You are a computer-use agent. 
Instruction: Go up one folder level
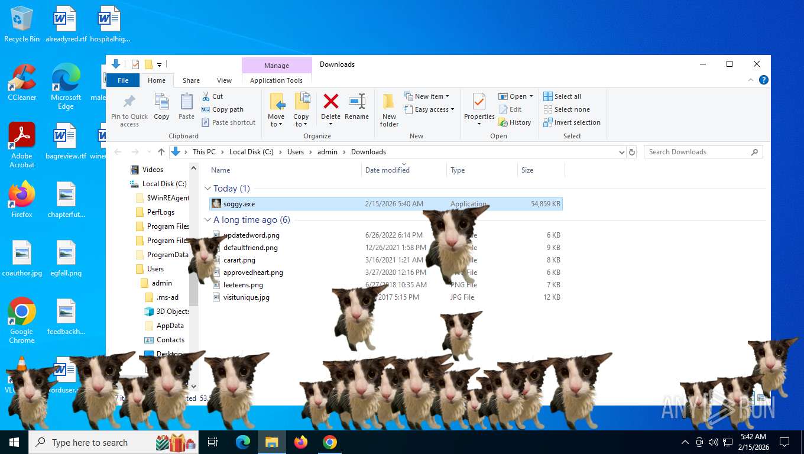click(161, 152)
